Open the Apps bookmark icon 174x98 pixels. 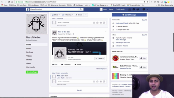point(4,5)
